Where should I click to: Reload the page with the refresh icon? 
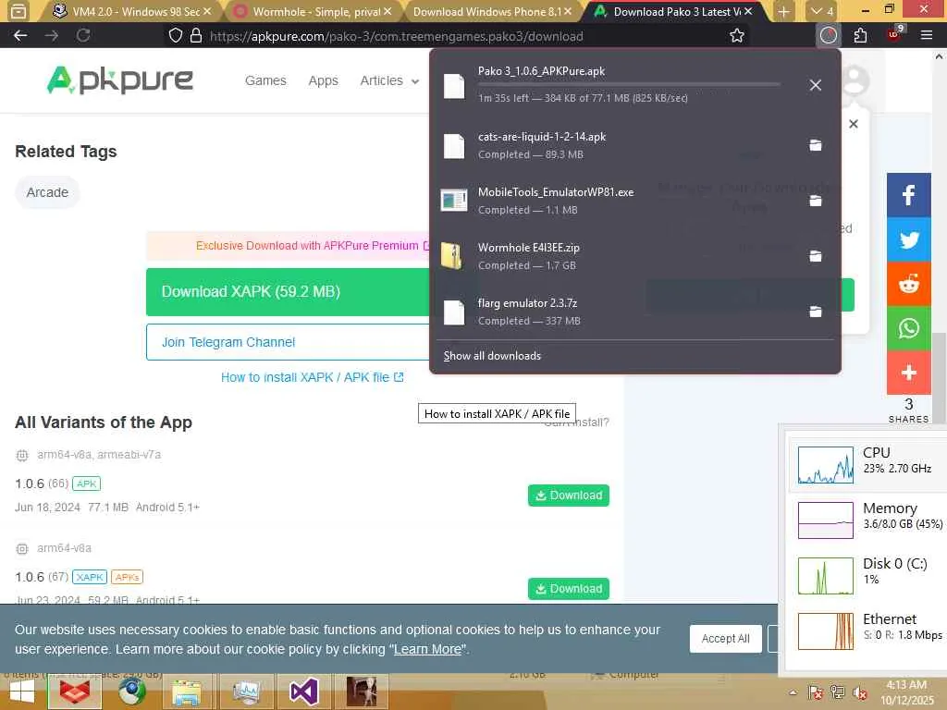point(83,36)
